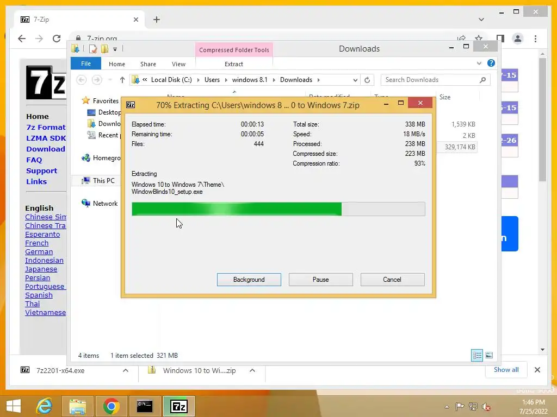Open Chrome profile avatar
The height and width of the screenshot is (417, 557).
(x=518, y=39)
